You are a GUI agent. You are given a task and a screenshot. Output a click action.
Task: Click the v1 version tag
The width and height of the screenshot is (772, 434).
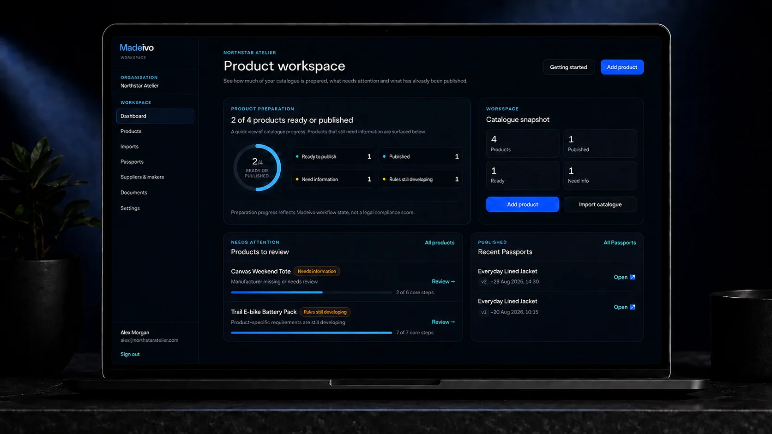483,312
